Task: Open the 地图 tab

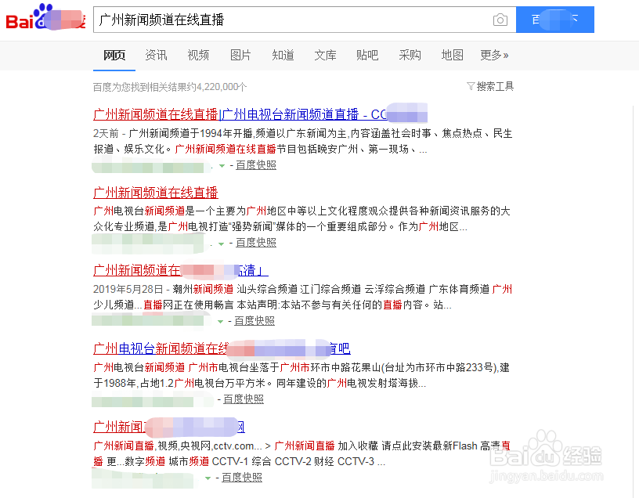Action: coord(452,55)
